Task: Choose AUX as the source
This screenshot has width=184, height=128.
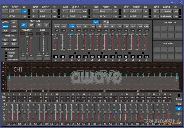Action: [6, 31]
